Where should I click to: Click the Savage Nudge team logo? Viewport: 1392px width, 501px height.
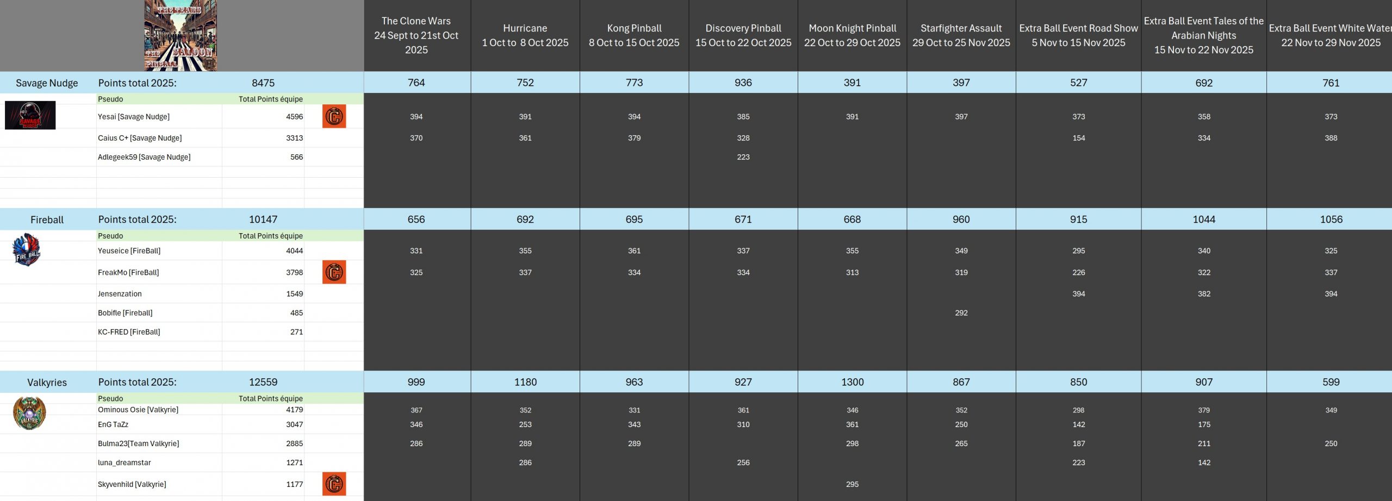point(30,115)
